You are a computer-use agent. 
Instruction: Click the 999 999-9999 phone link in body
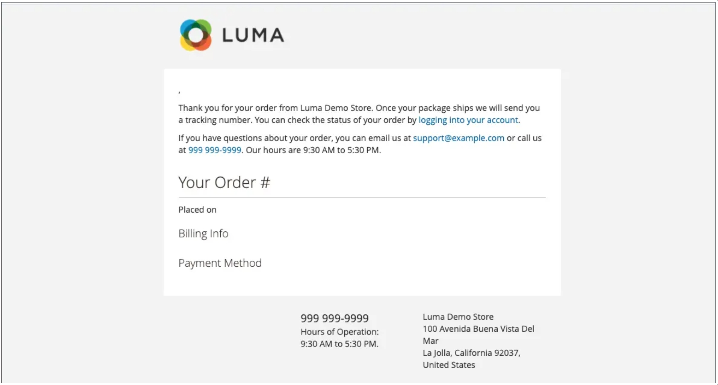(215, 150)
